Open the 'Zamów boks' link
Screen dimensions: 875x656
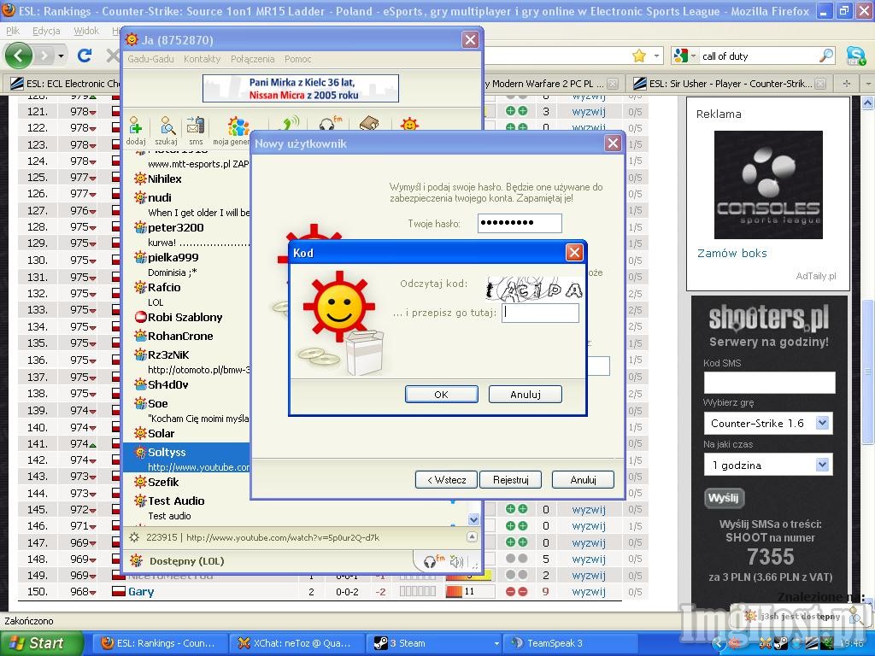(x=732, y=253)
